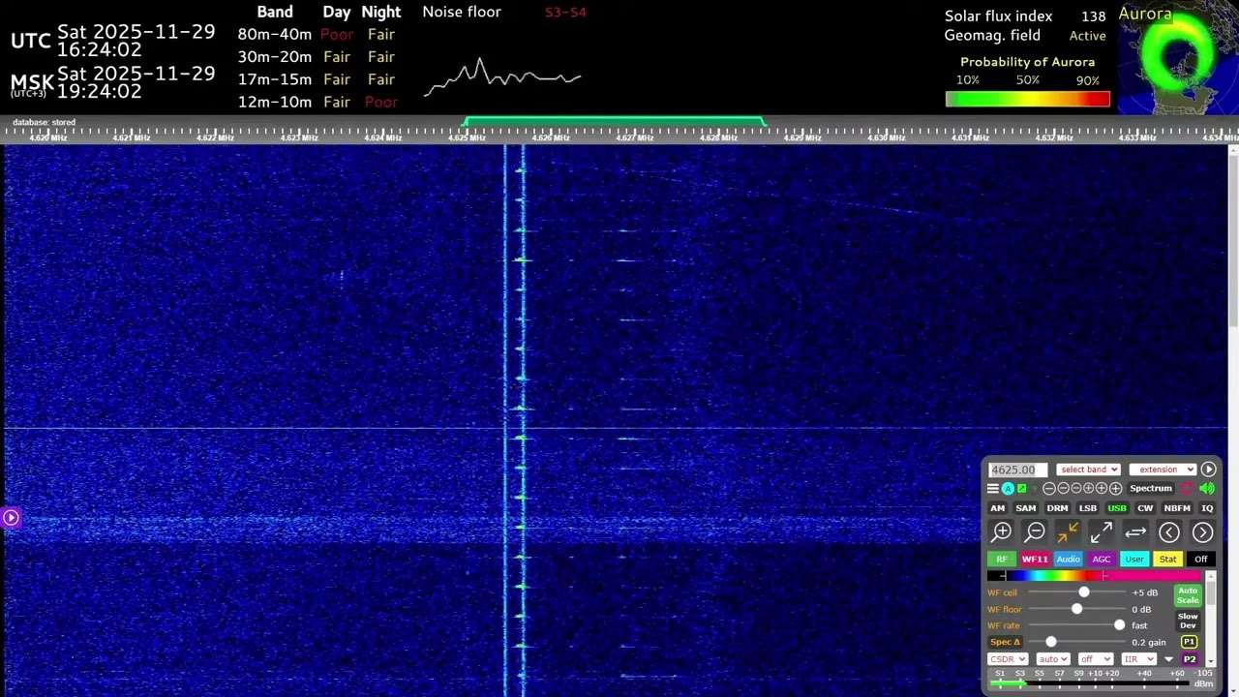
Task: Open the extension dropdown
Action: click(x=1163, y=470)
